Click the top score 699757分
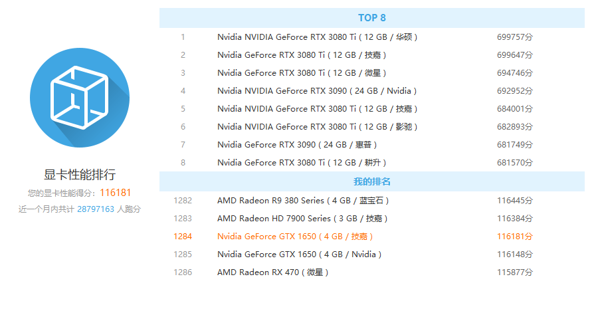This screenshot has height=311, width=598. [514, 37]
